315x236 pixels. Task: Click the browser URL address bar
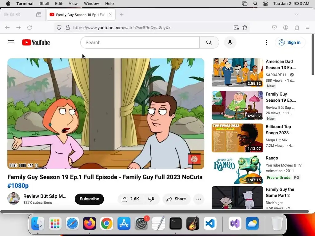153,27
